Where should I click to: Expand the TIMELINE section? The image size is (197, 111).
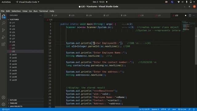click(25, 103)
